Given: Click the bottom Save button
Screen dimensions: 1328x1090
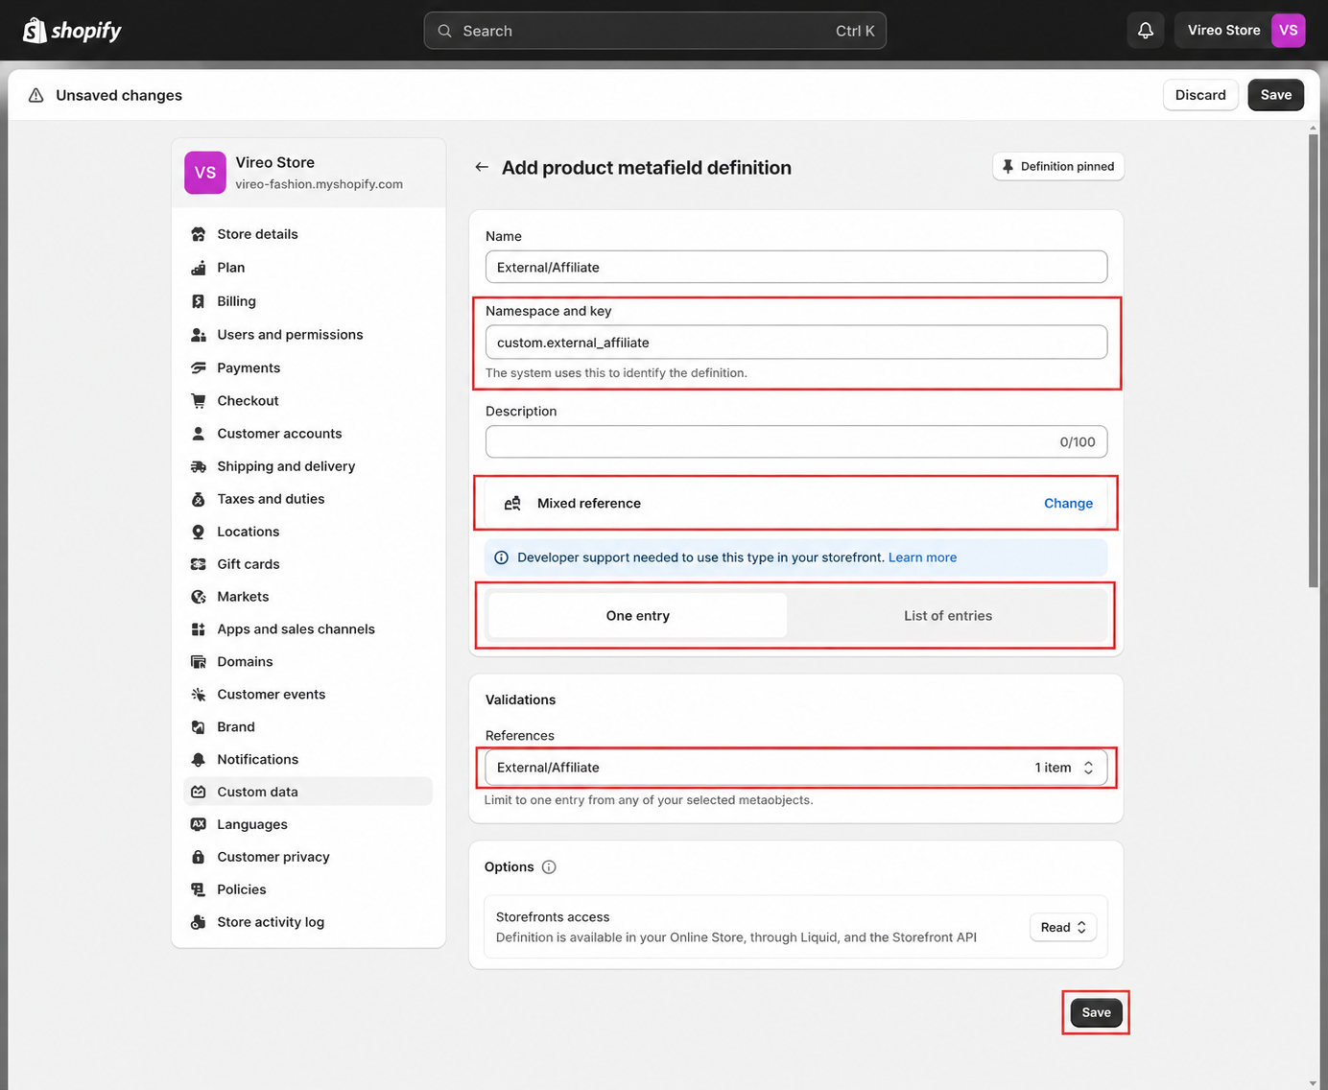Looking at the screenshot, I should pyautogui.click(x=1096, y=1012).
